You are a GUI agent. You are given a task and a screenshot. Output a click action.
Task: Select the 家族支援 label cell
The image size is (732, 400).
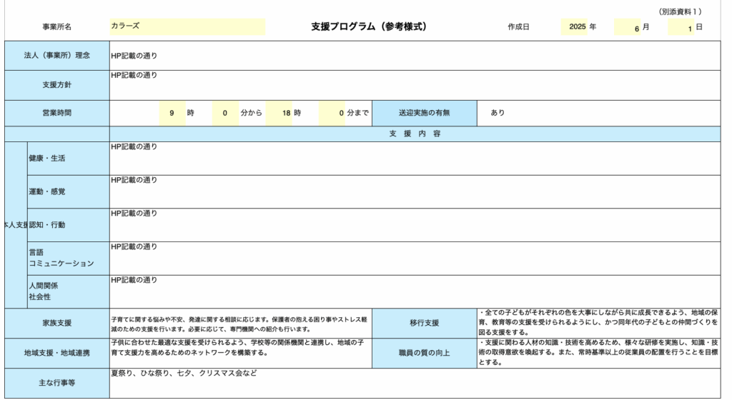(56, 323)
